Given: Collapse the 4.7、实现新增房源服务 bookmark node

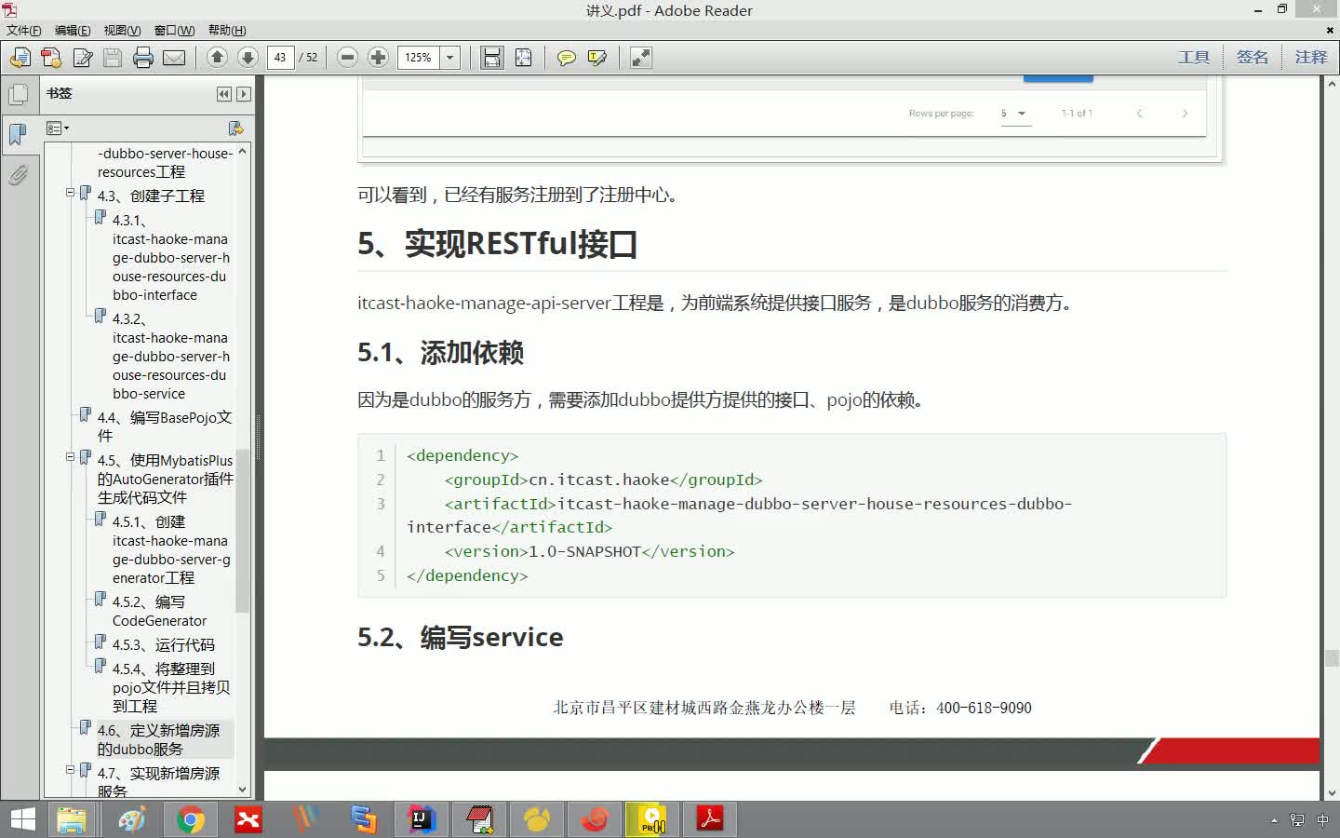Looking at the screenshot, I should tap(70, 770).
